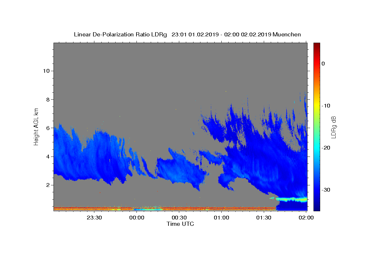Click the height tick label '8'
The image size is (380, 253).
click(48, 99)
